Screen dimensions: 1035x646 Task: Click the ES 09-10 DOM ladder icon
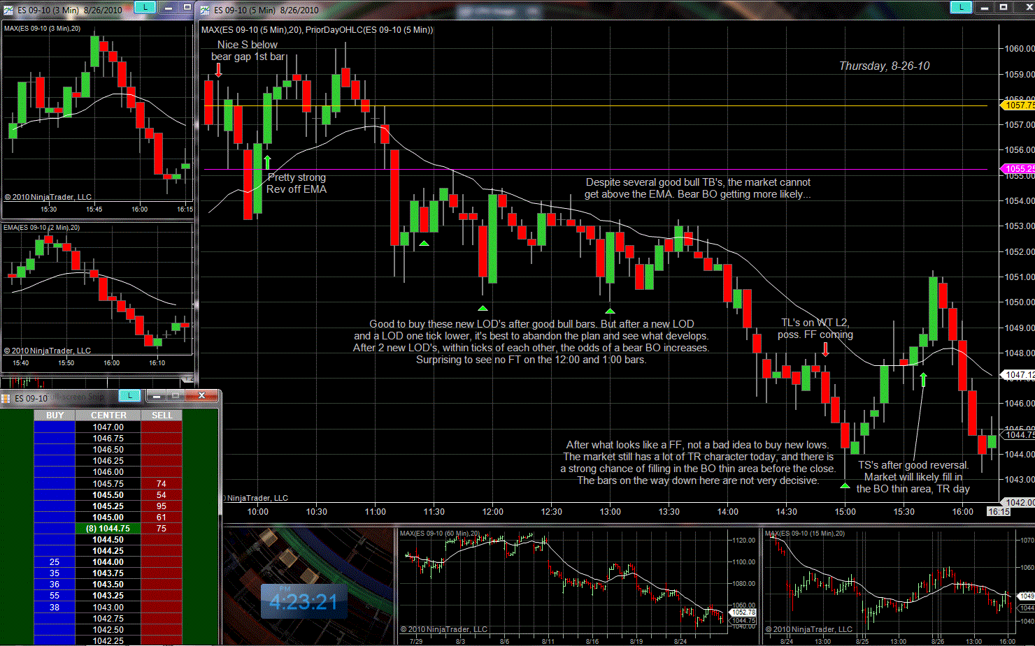pos(6,398)
